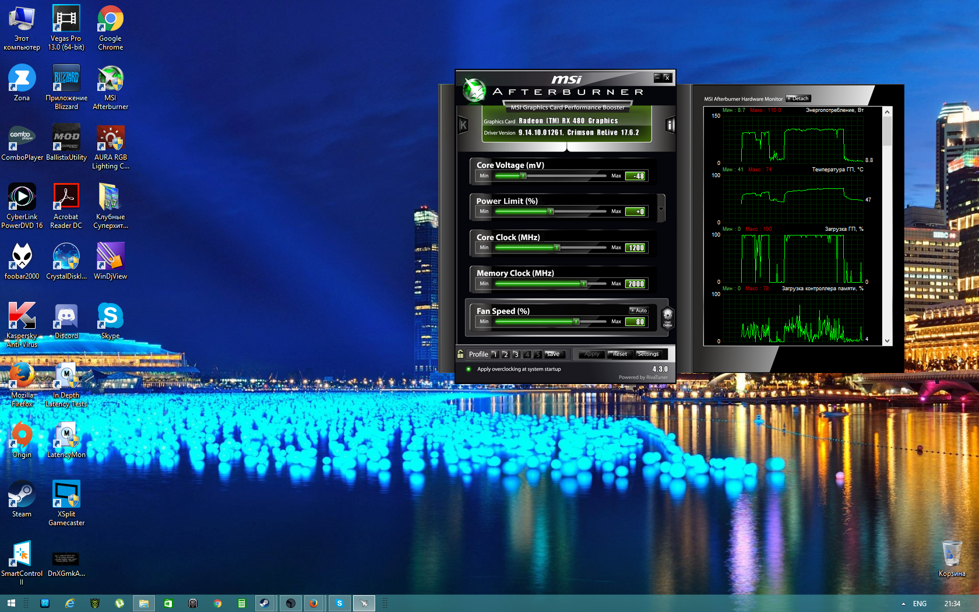
Task: Click the hardware monitor scroll-down arrow
Action: (887, 341)
